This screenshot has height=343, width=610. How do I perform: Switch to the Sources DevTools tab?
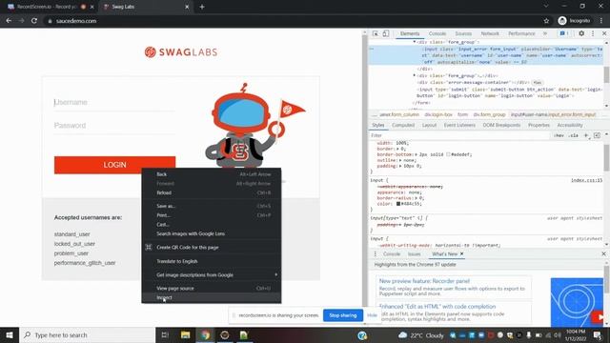point(463,34)
